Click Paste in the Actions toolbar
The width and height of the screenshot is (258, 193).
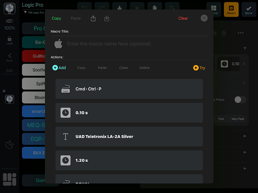[x=102, y=68]
